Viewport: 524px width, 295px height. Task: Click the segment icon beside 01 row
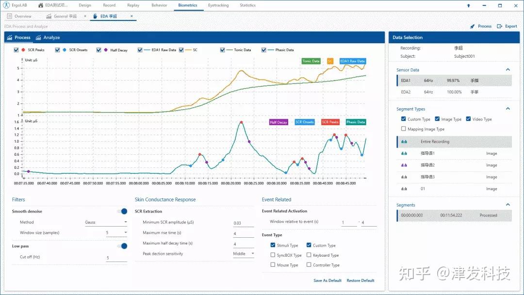point(404,189)
